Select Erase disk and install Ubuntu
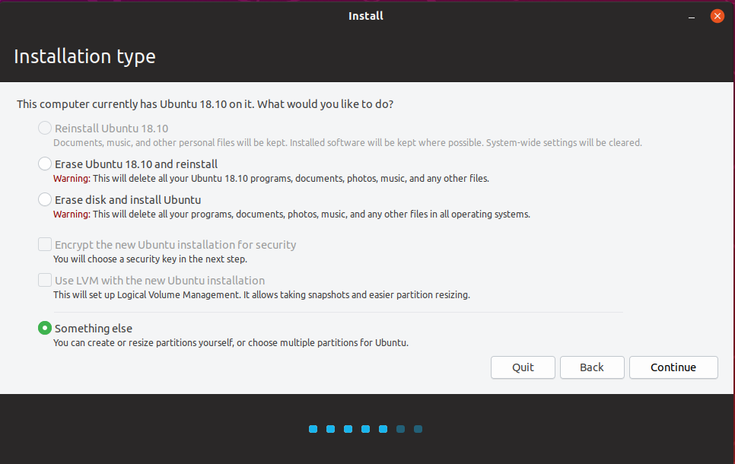735x464 pixels. tap(45, 200)
